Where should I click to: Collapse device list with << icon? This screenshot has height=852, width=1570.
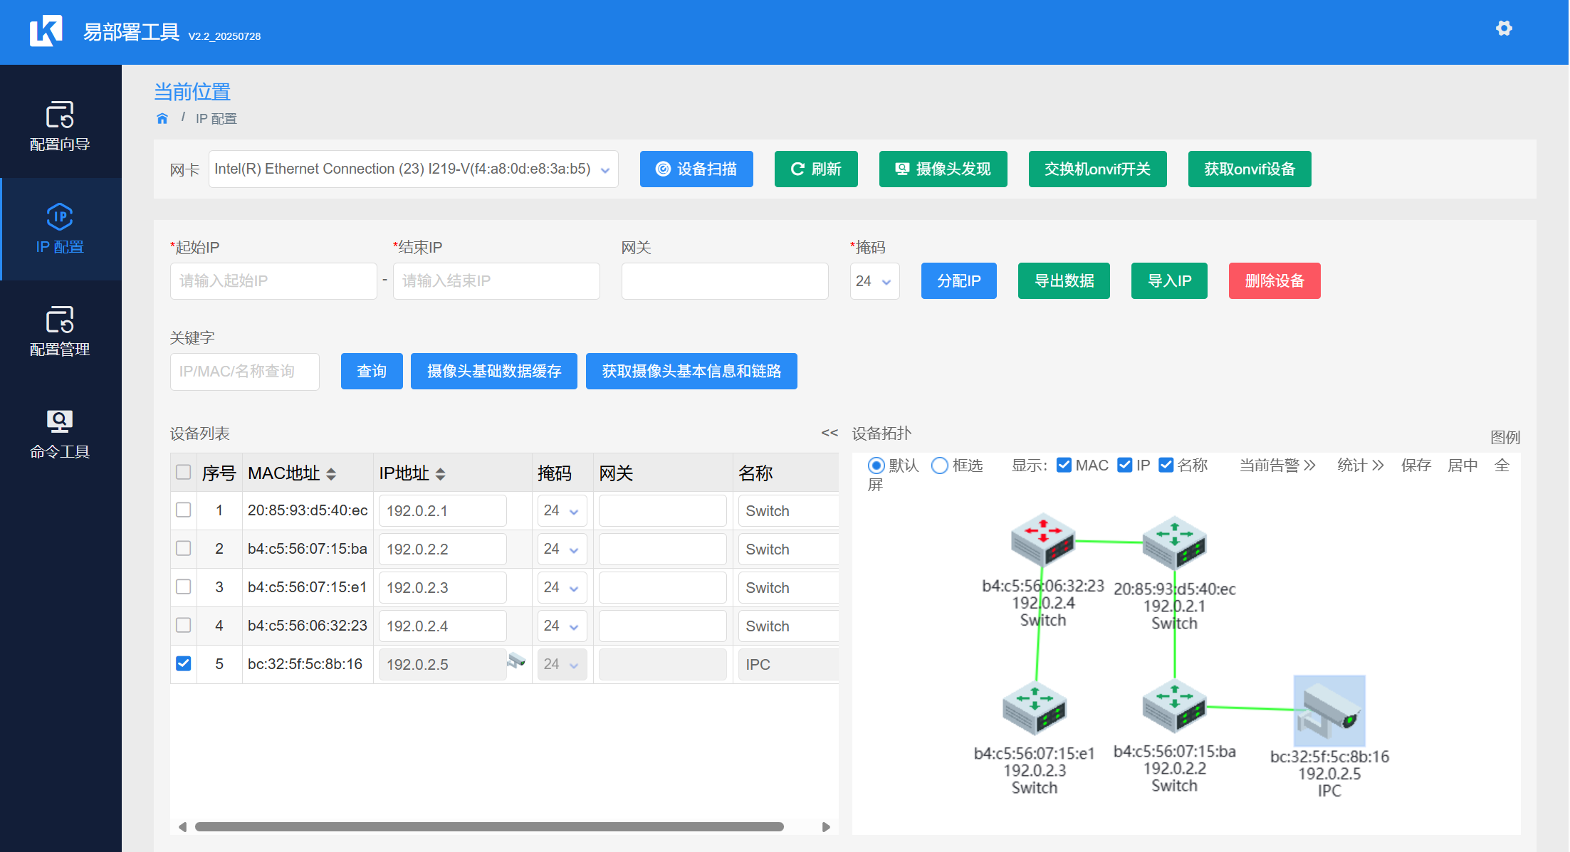tap(829, 433)
